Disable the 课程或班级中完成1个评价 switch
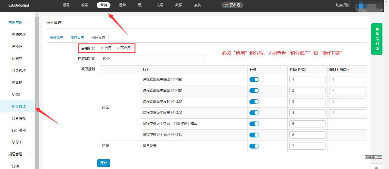The height and width of the screenshot is (169, 389). click(x=254, y=135)
